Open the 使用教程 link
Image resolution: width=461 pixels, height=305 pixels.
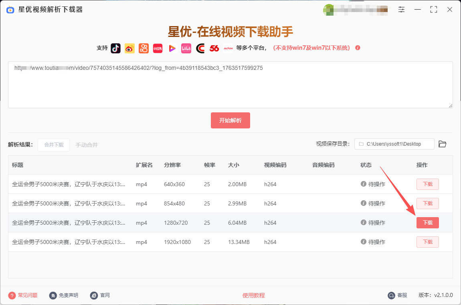point(253,295)
